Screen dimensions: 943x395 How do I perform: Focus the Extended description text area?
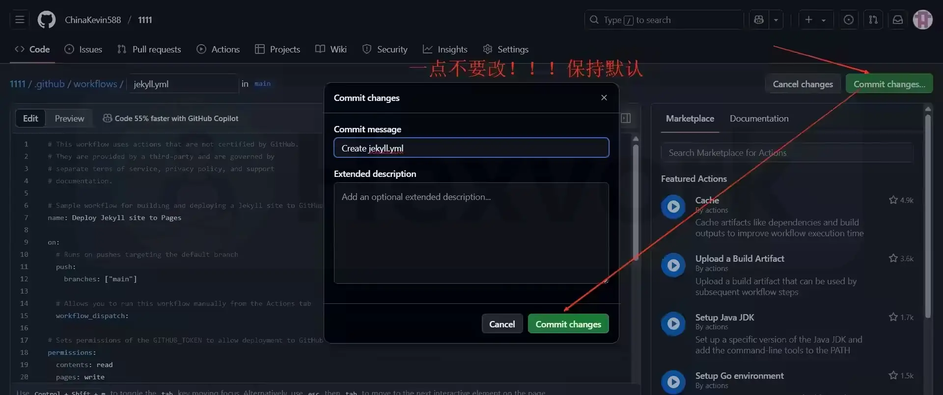point(471,233)
